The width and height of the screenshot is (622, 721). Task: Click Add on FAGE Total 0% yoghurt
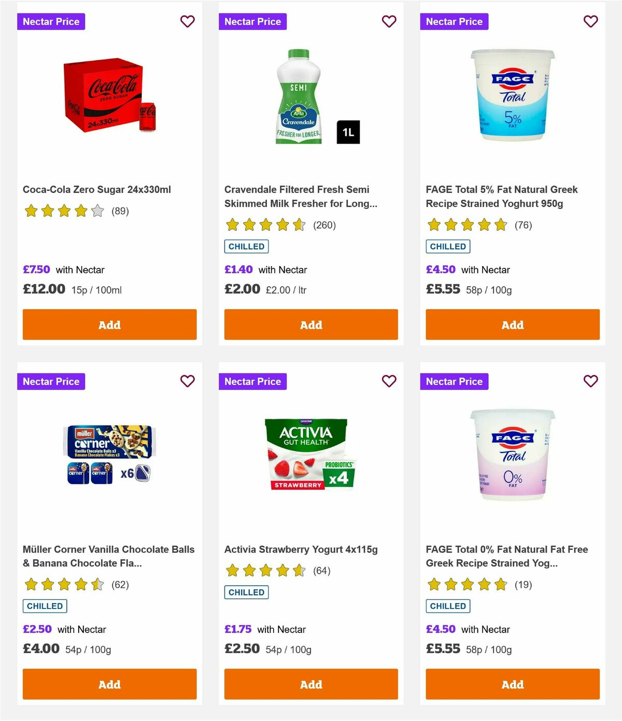point(512,684)
